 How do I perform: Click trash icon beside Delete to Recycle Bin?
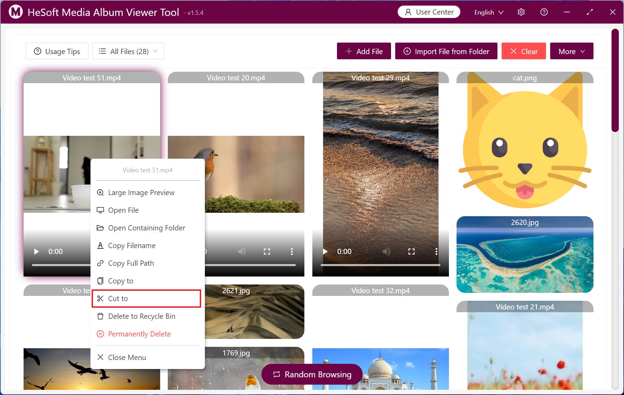click(x=100, y=316)
